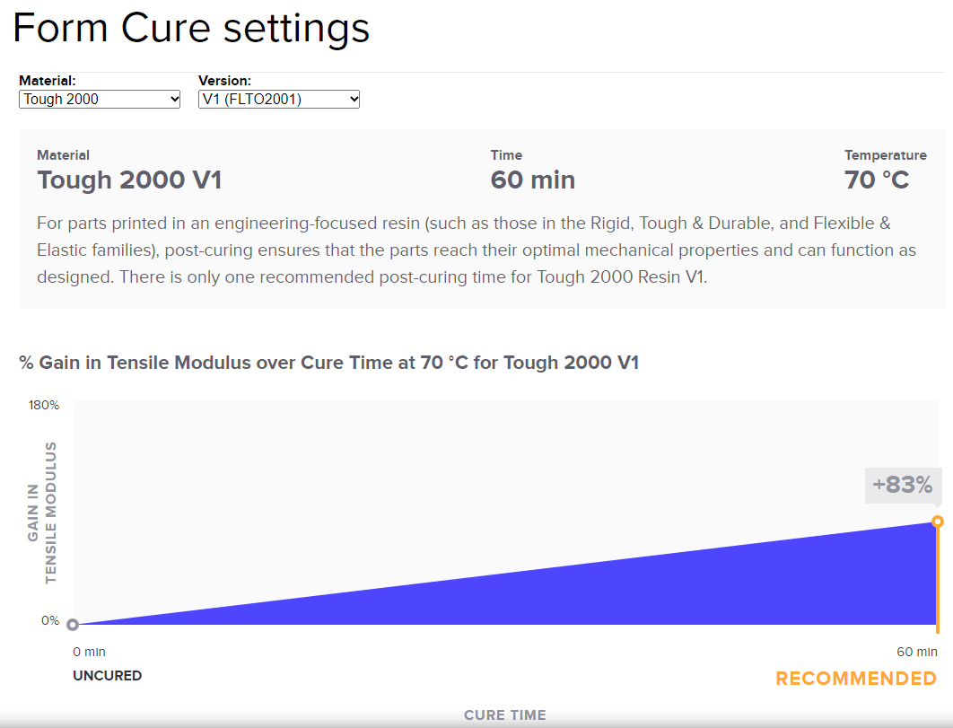Click the 180% y-axis tick label
This screenshot has width=953, height=728.
(x=44, y=405)
